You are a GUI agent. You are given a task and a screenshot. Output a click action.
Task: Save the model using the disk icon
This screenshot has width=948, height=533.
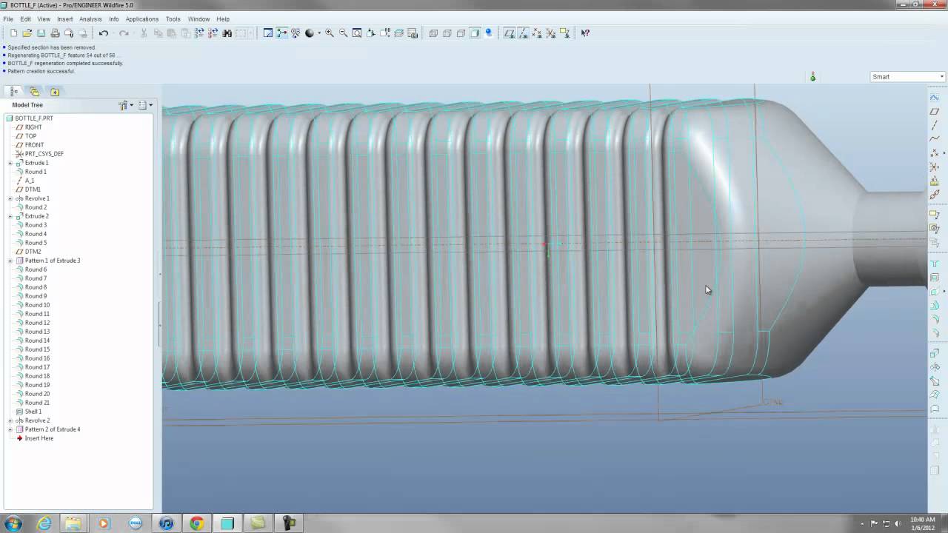(x=41, y=33)
